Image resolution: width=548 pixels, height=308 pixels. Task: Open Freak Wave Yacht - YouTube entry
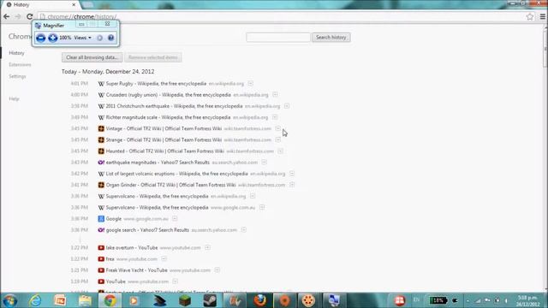[x=137, y=270]
